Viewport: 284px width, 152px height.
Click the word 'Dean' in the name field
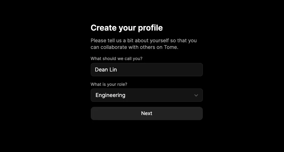[101, 70]
